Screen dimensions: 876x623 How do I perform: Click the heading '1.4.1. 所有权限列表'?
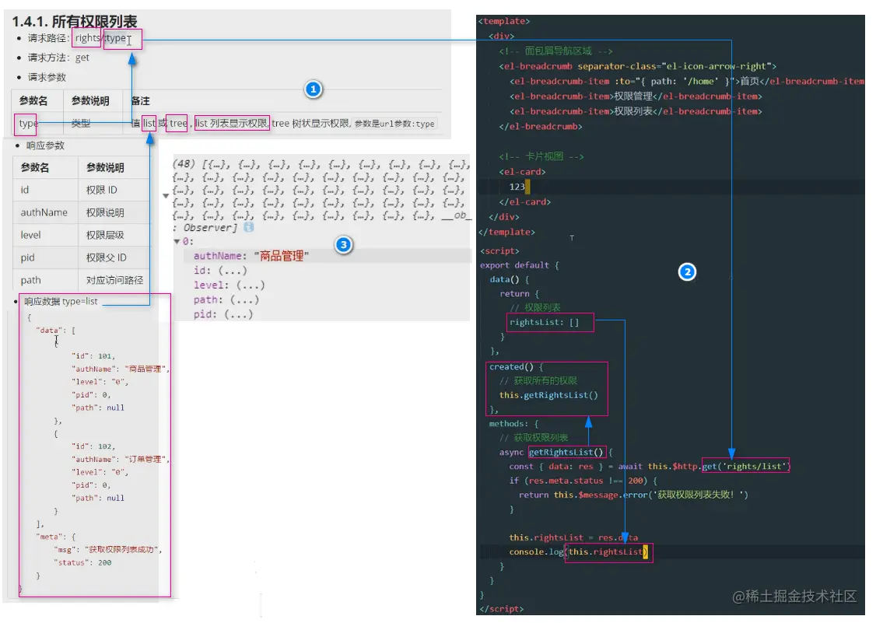point(75,21)
